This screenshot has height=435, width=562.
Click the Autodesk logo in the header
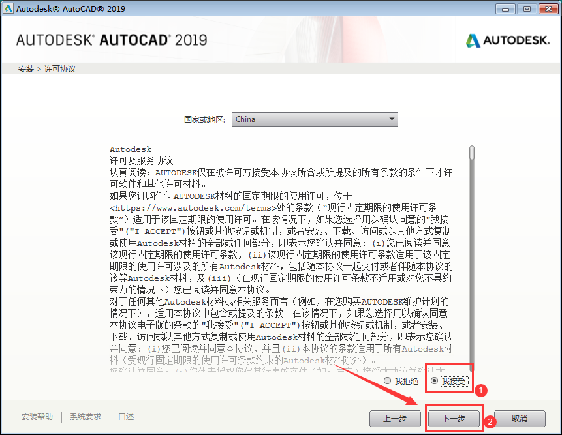click(x=507, y=40)
